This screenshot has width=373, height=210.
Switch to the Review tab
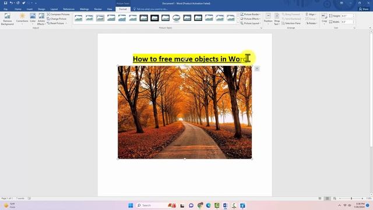98,9
